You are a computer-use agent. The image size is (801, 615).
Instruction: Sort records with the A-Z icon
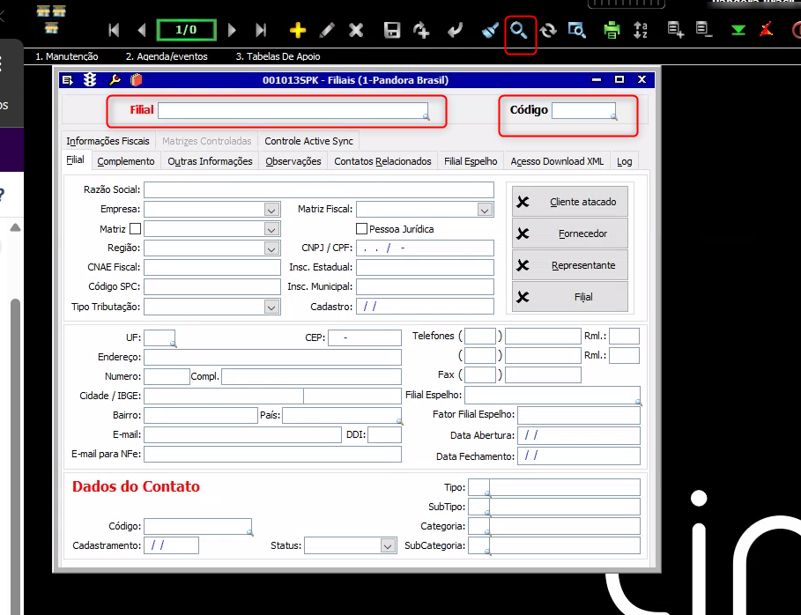coord(641,30)
